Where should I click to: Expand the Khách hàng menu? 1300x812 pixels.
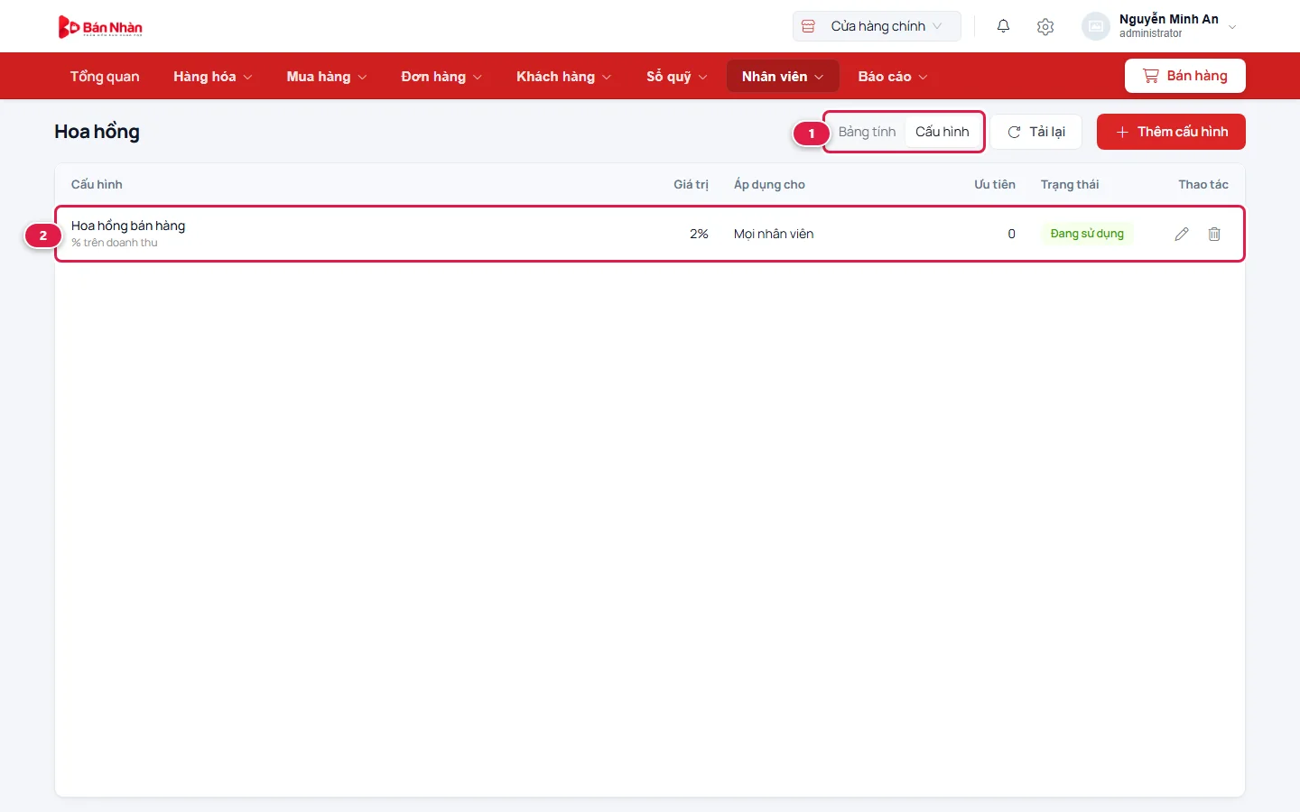click(x=564, y=77)
